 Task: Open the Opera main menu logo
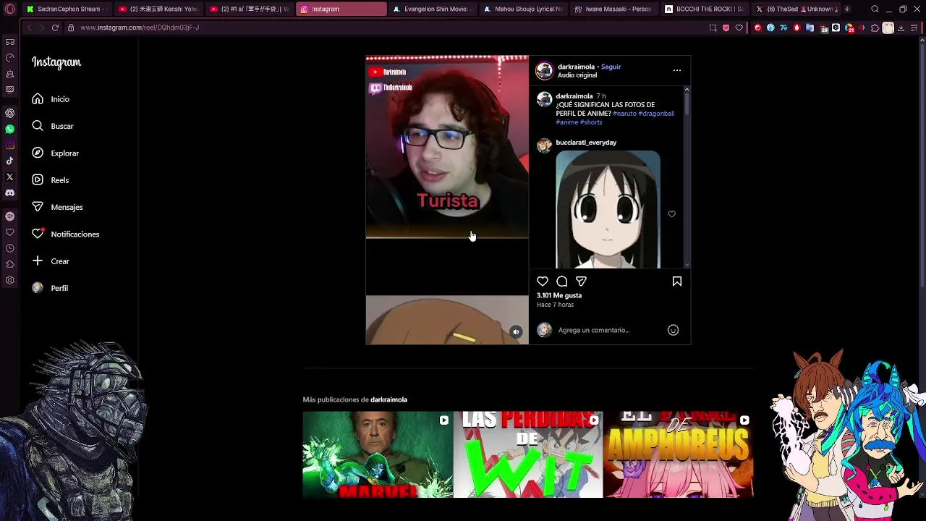(x=10, y=9)
